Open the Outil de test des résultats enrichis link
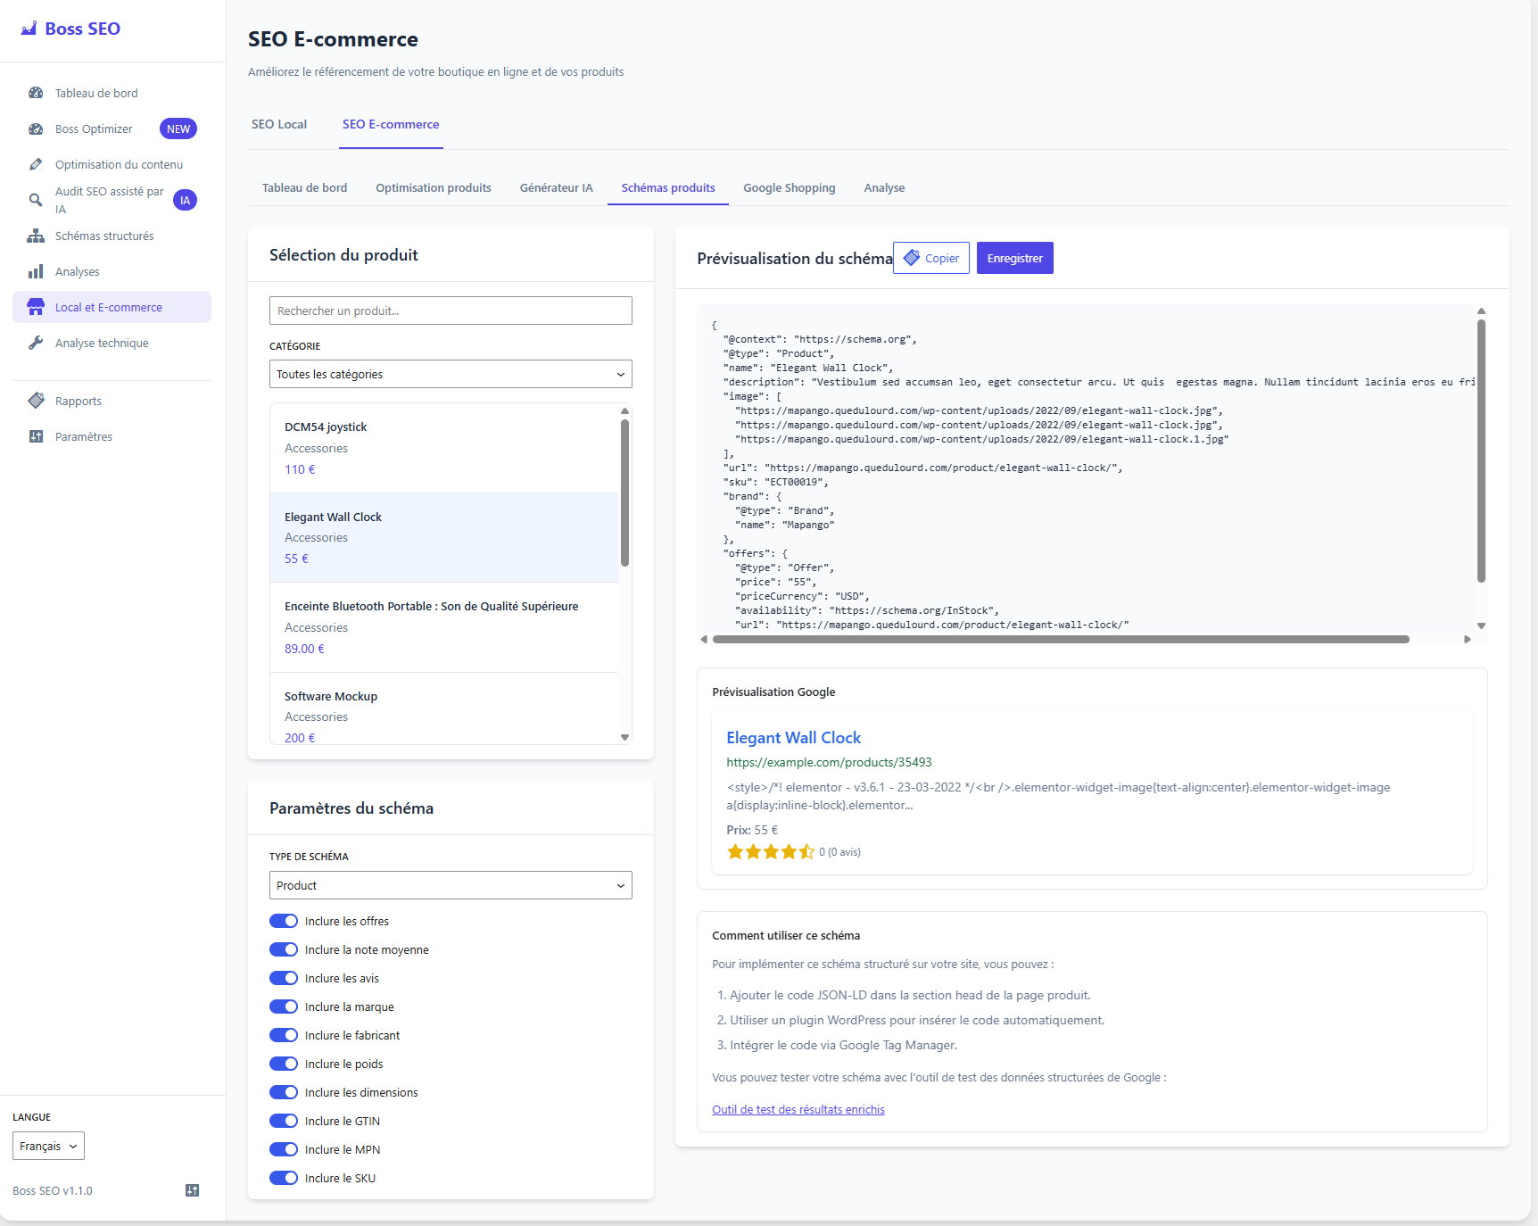The height and width of the screenshot is (1226, 1538). coord(798,1109)
